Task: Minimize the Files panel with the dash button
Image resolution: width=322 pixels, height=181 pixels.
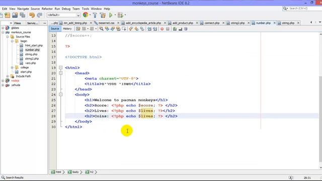Action: tap(45, 23)
